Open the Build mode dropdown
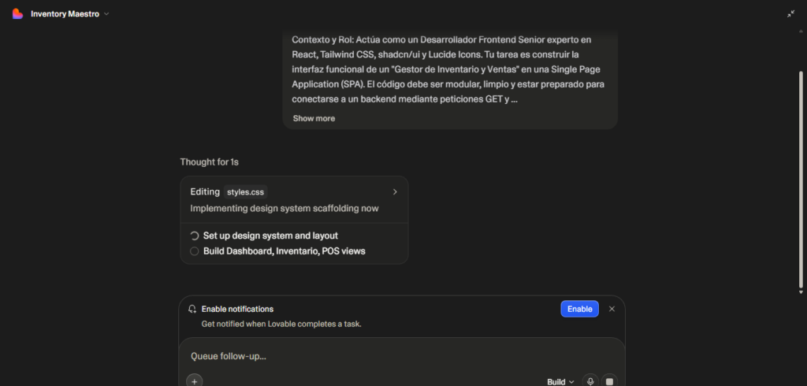Image resolution: width=807 pixels, height=386 pixels. click(560, 381)
